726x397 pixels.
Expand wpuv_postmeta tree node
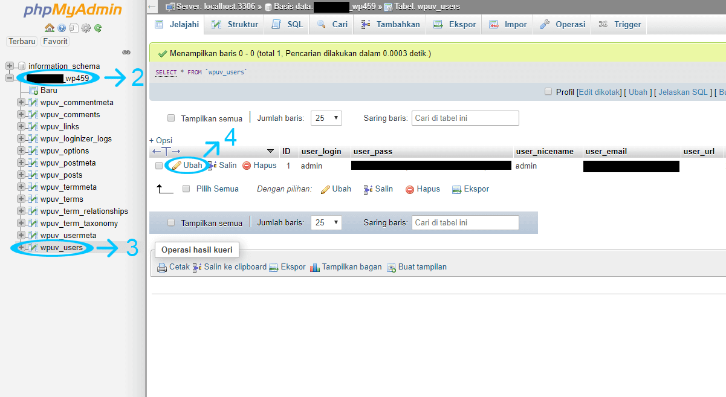pos(21,163)
